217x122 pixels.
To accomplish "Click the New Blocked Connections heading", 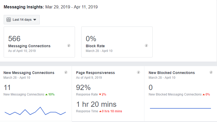I will coord(171,73).
